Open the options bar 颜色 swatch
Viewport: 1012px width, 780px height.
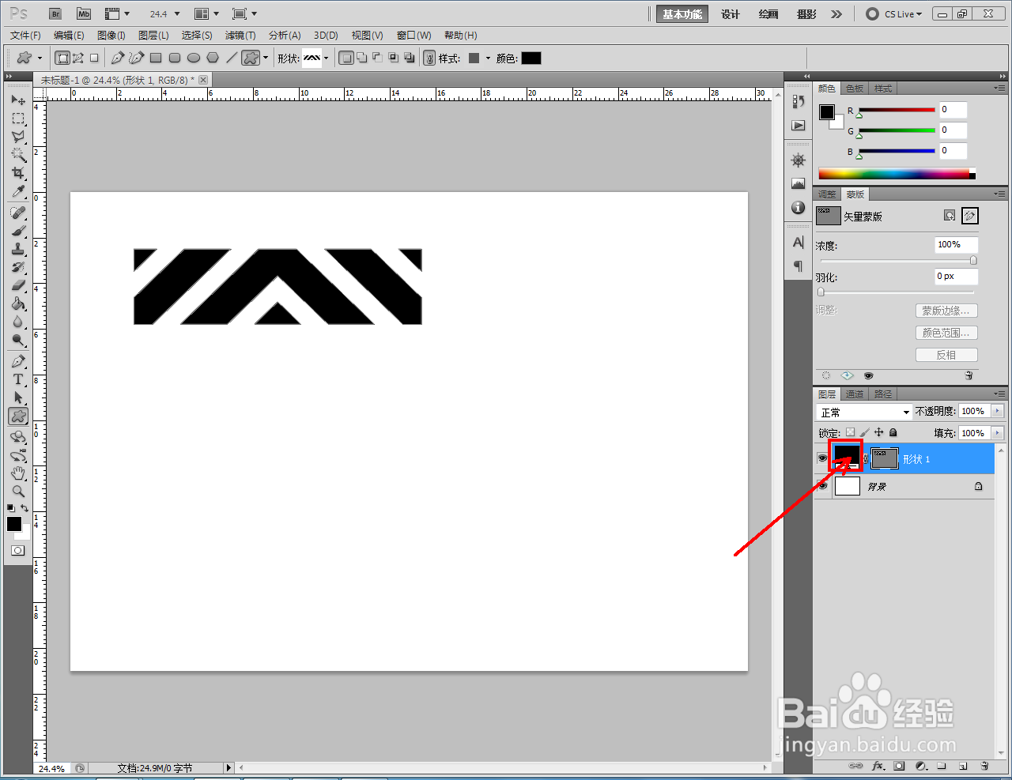tap(531, 58)
